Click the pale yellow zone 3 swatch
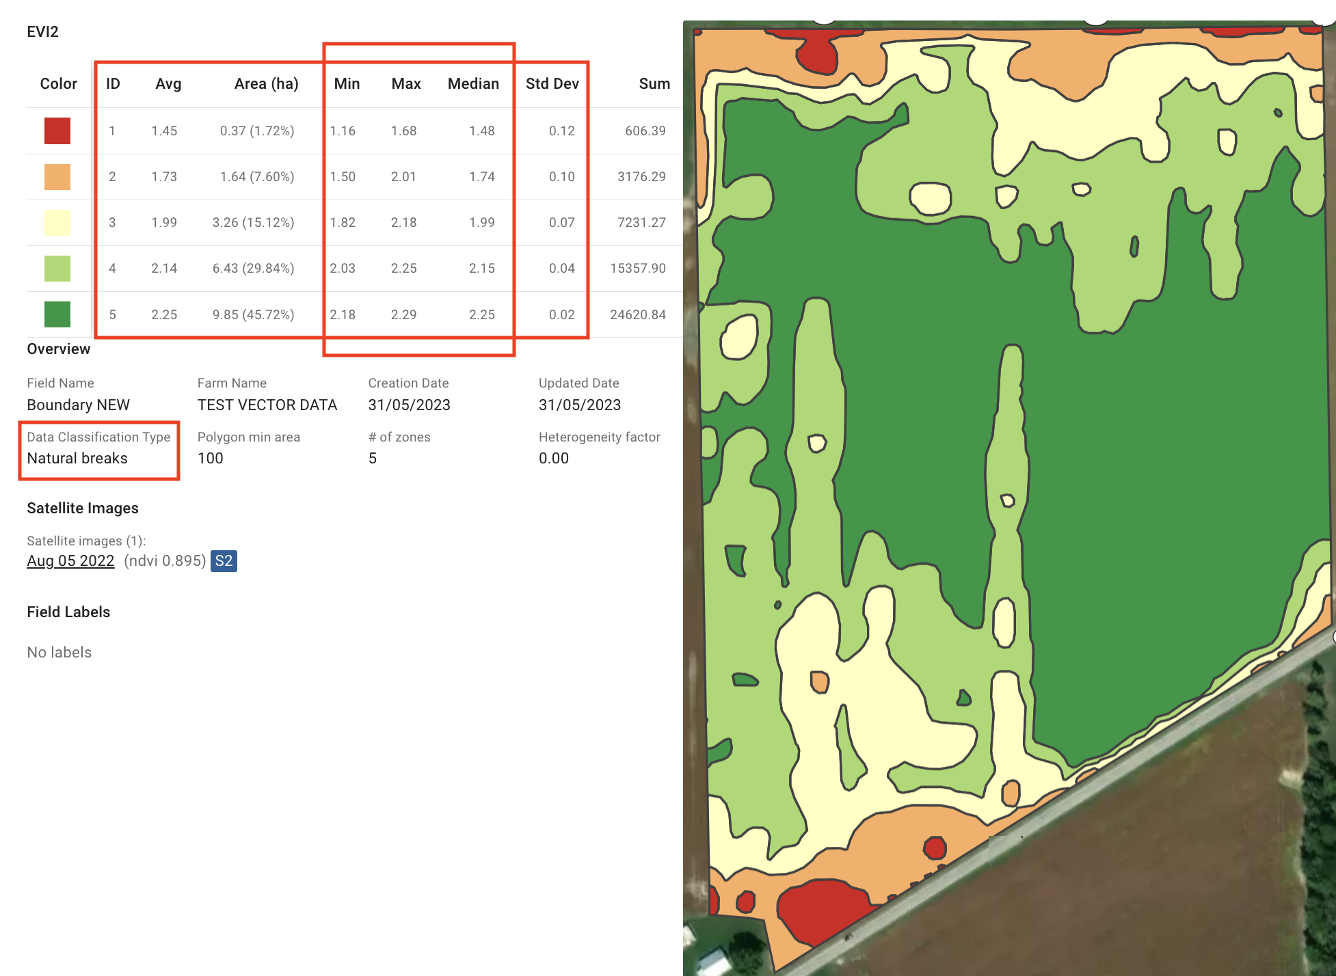The height and width of the screenshot is (976, 1336). 57,222
